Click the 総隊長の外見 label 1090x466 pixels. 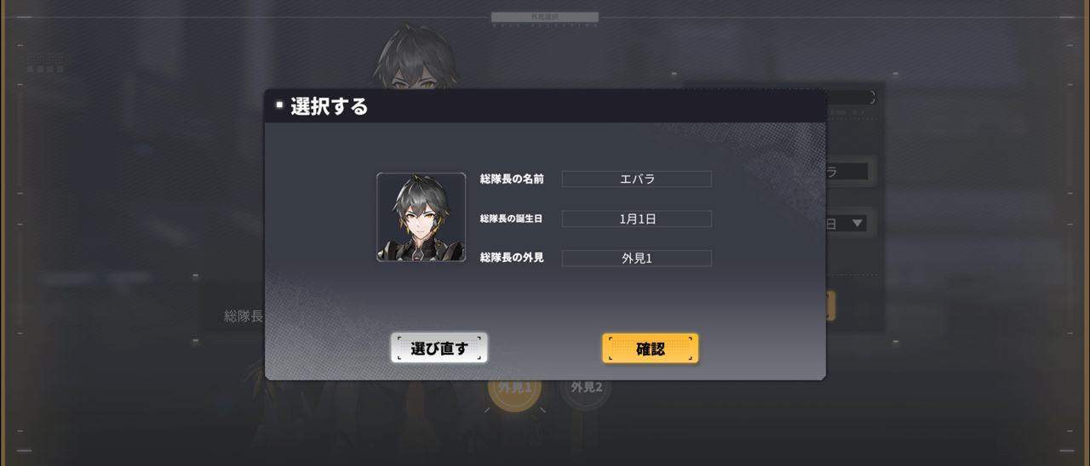pyautogui.click(x=512, y=257)
